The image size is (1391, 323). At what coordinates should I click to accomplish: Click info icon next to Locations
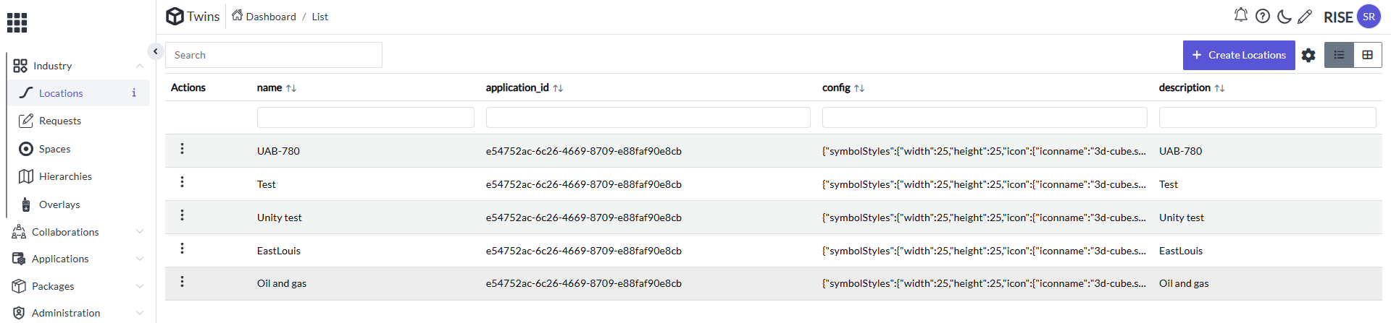pos(134,92)
